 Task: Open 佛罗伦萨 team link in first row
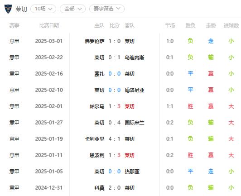[95, 41]
